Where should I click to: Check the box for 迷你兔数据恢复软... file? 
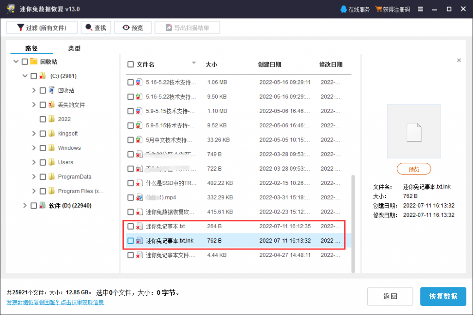[131, 212]
